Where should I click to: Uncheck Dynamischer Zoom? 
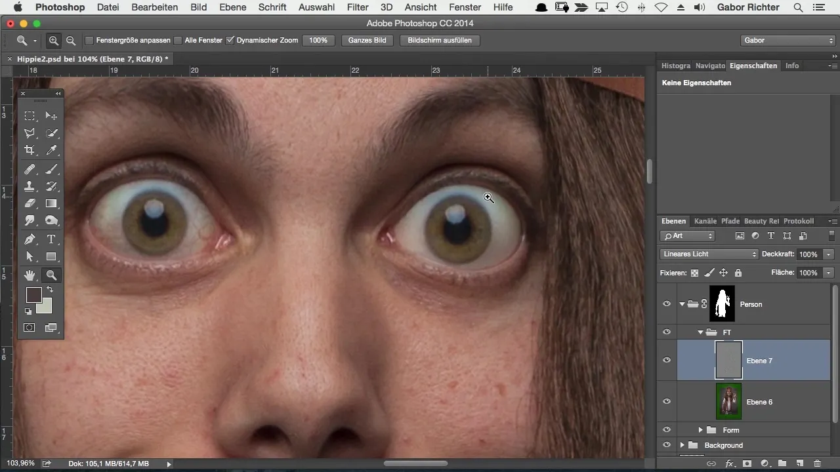tap(230, 41)
